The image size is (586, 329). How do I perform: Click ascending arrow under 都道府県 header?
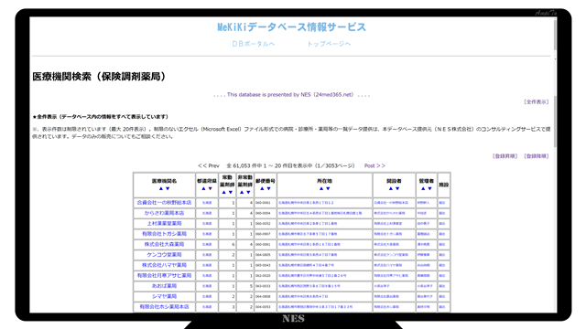203,189
